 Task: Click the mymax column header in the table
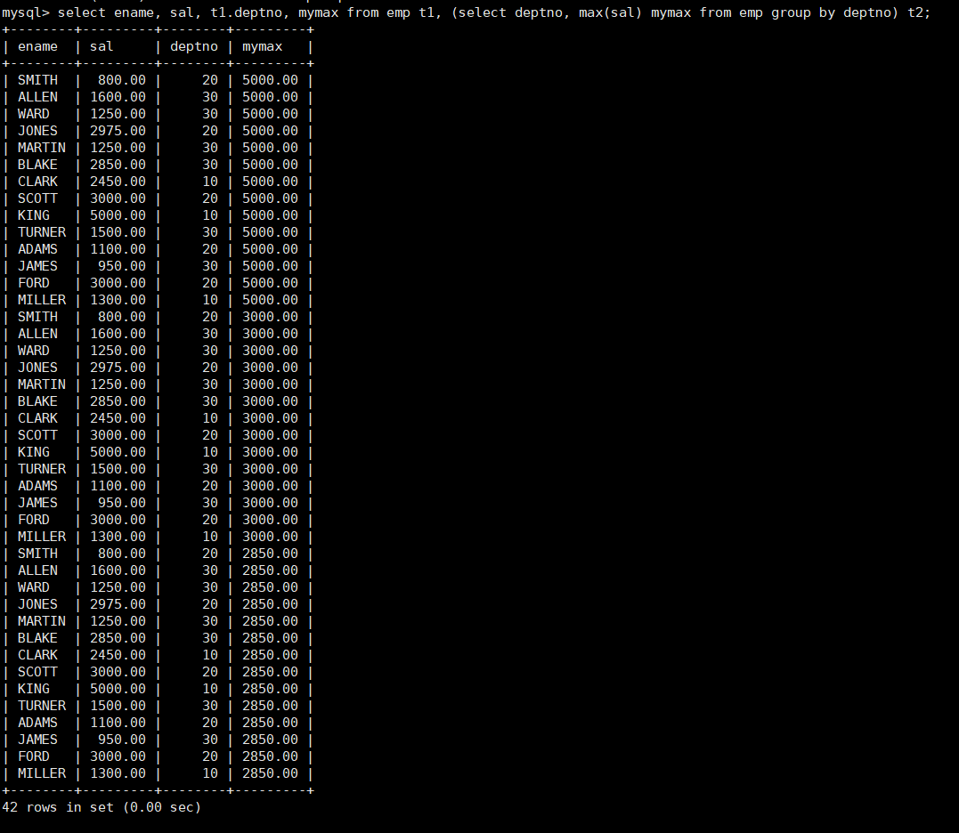pyautogui.click(x=263, y=46)
